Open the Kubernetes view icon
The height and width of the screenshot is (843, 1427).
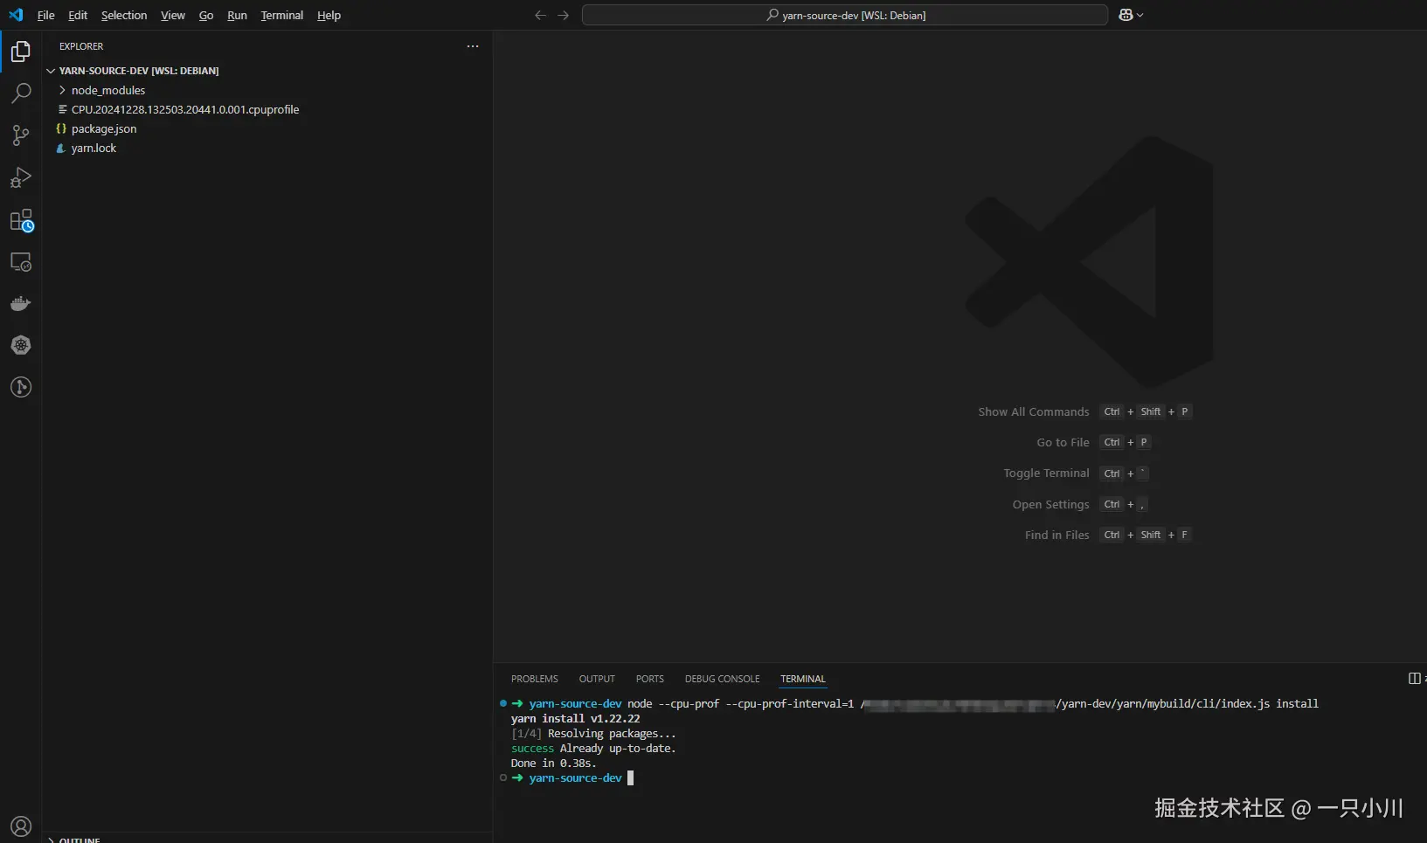click(x=21, y=345)
